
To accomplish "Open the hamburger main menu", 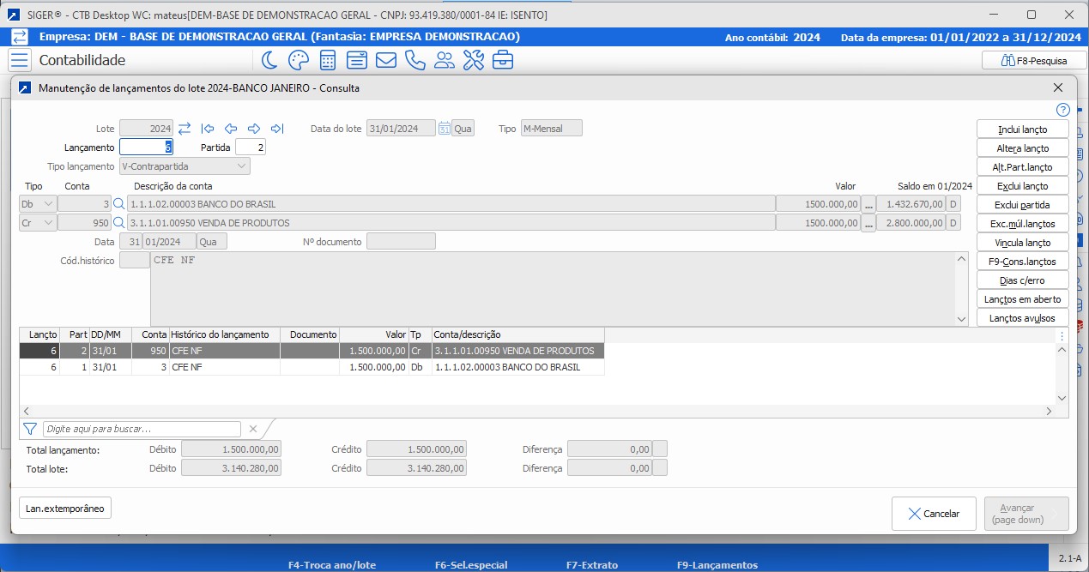I will coord(19,60).
